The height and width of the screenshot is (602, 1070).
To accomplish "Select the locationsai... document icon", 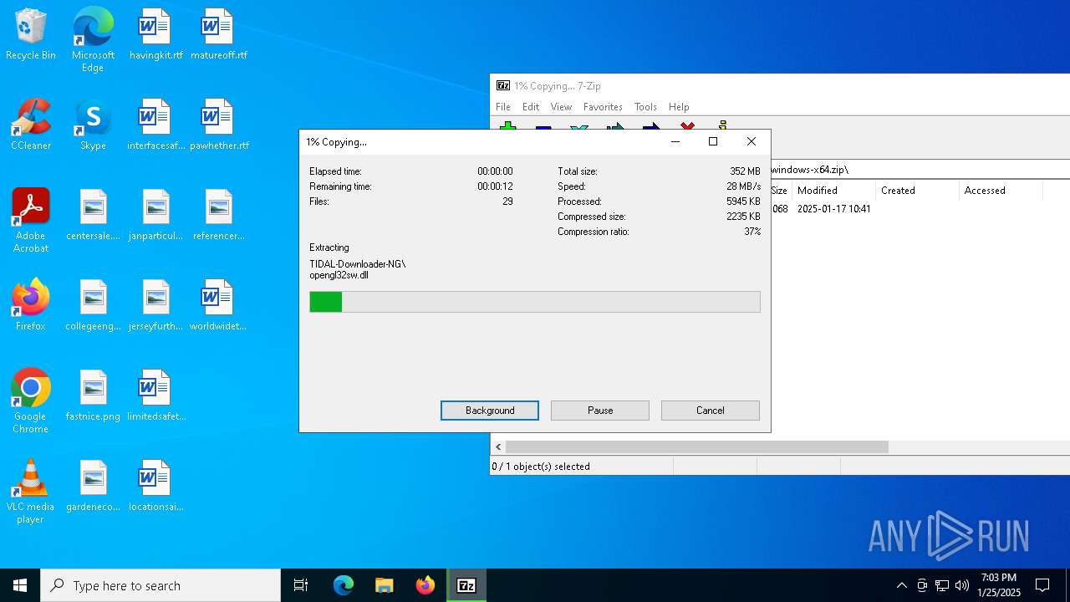I will [155, 486].
